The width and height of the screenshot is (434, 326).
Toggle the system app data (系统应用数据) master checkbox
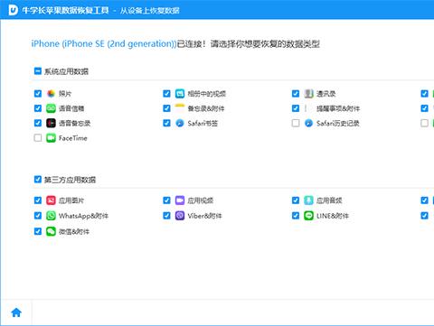(38, 71)
